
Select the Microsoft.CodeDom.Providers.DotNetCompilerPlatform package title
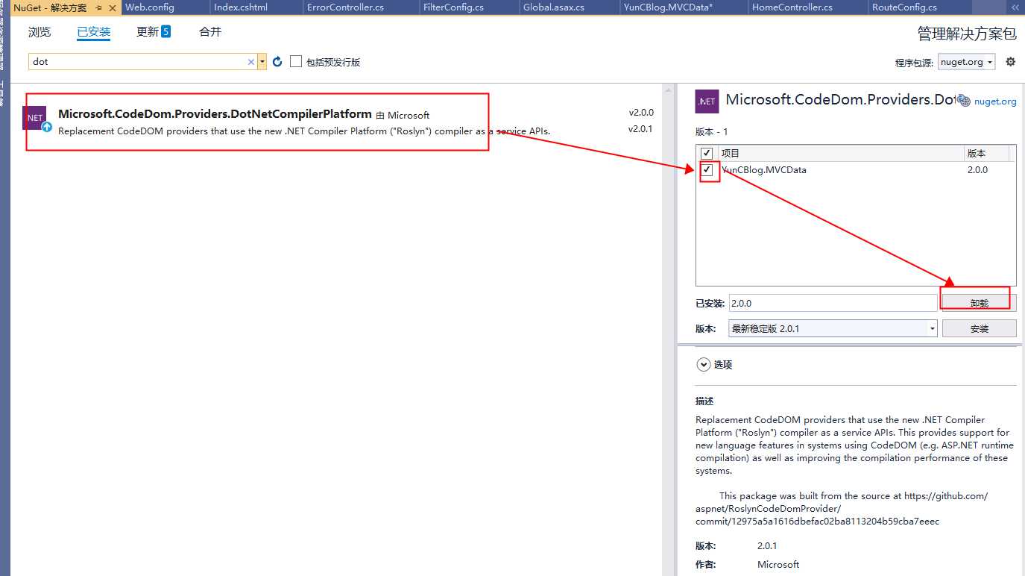[215, 114]
